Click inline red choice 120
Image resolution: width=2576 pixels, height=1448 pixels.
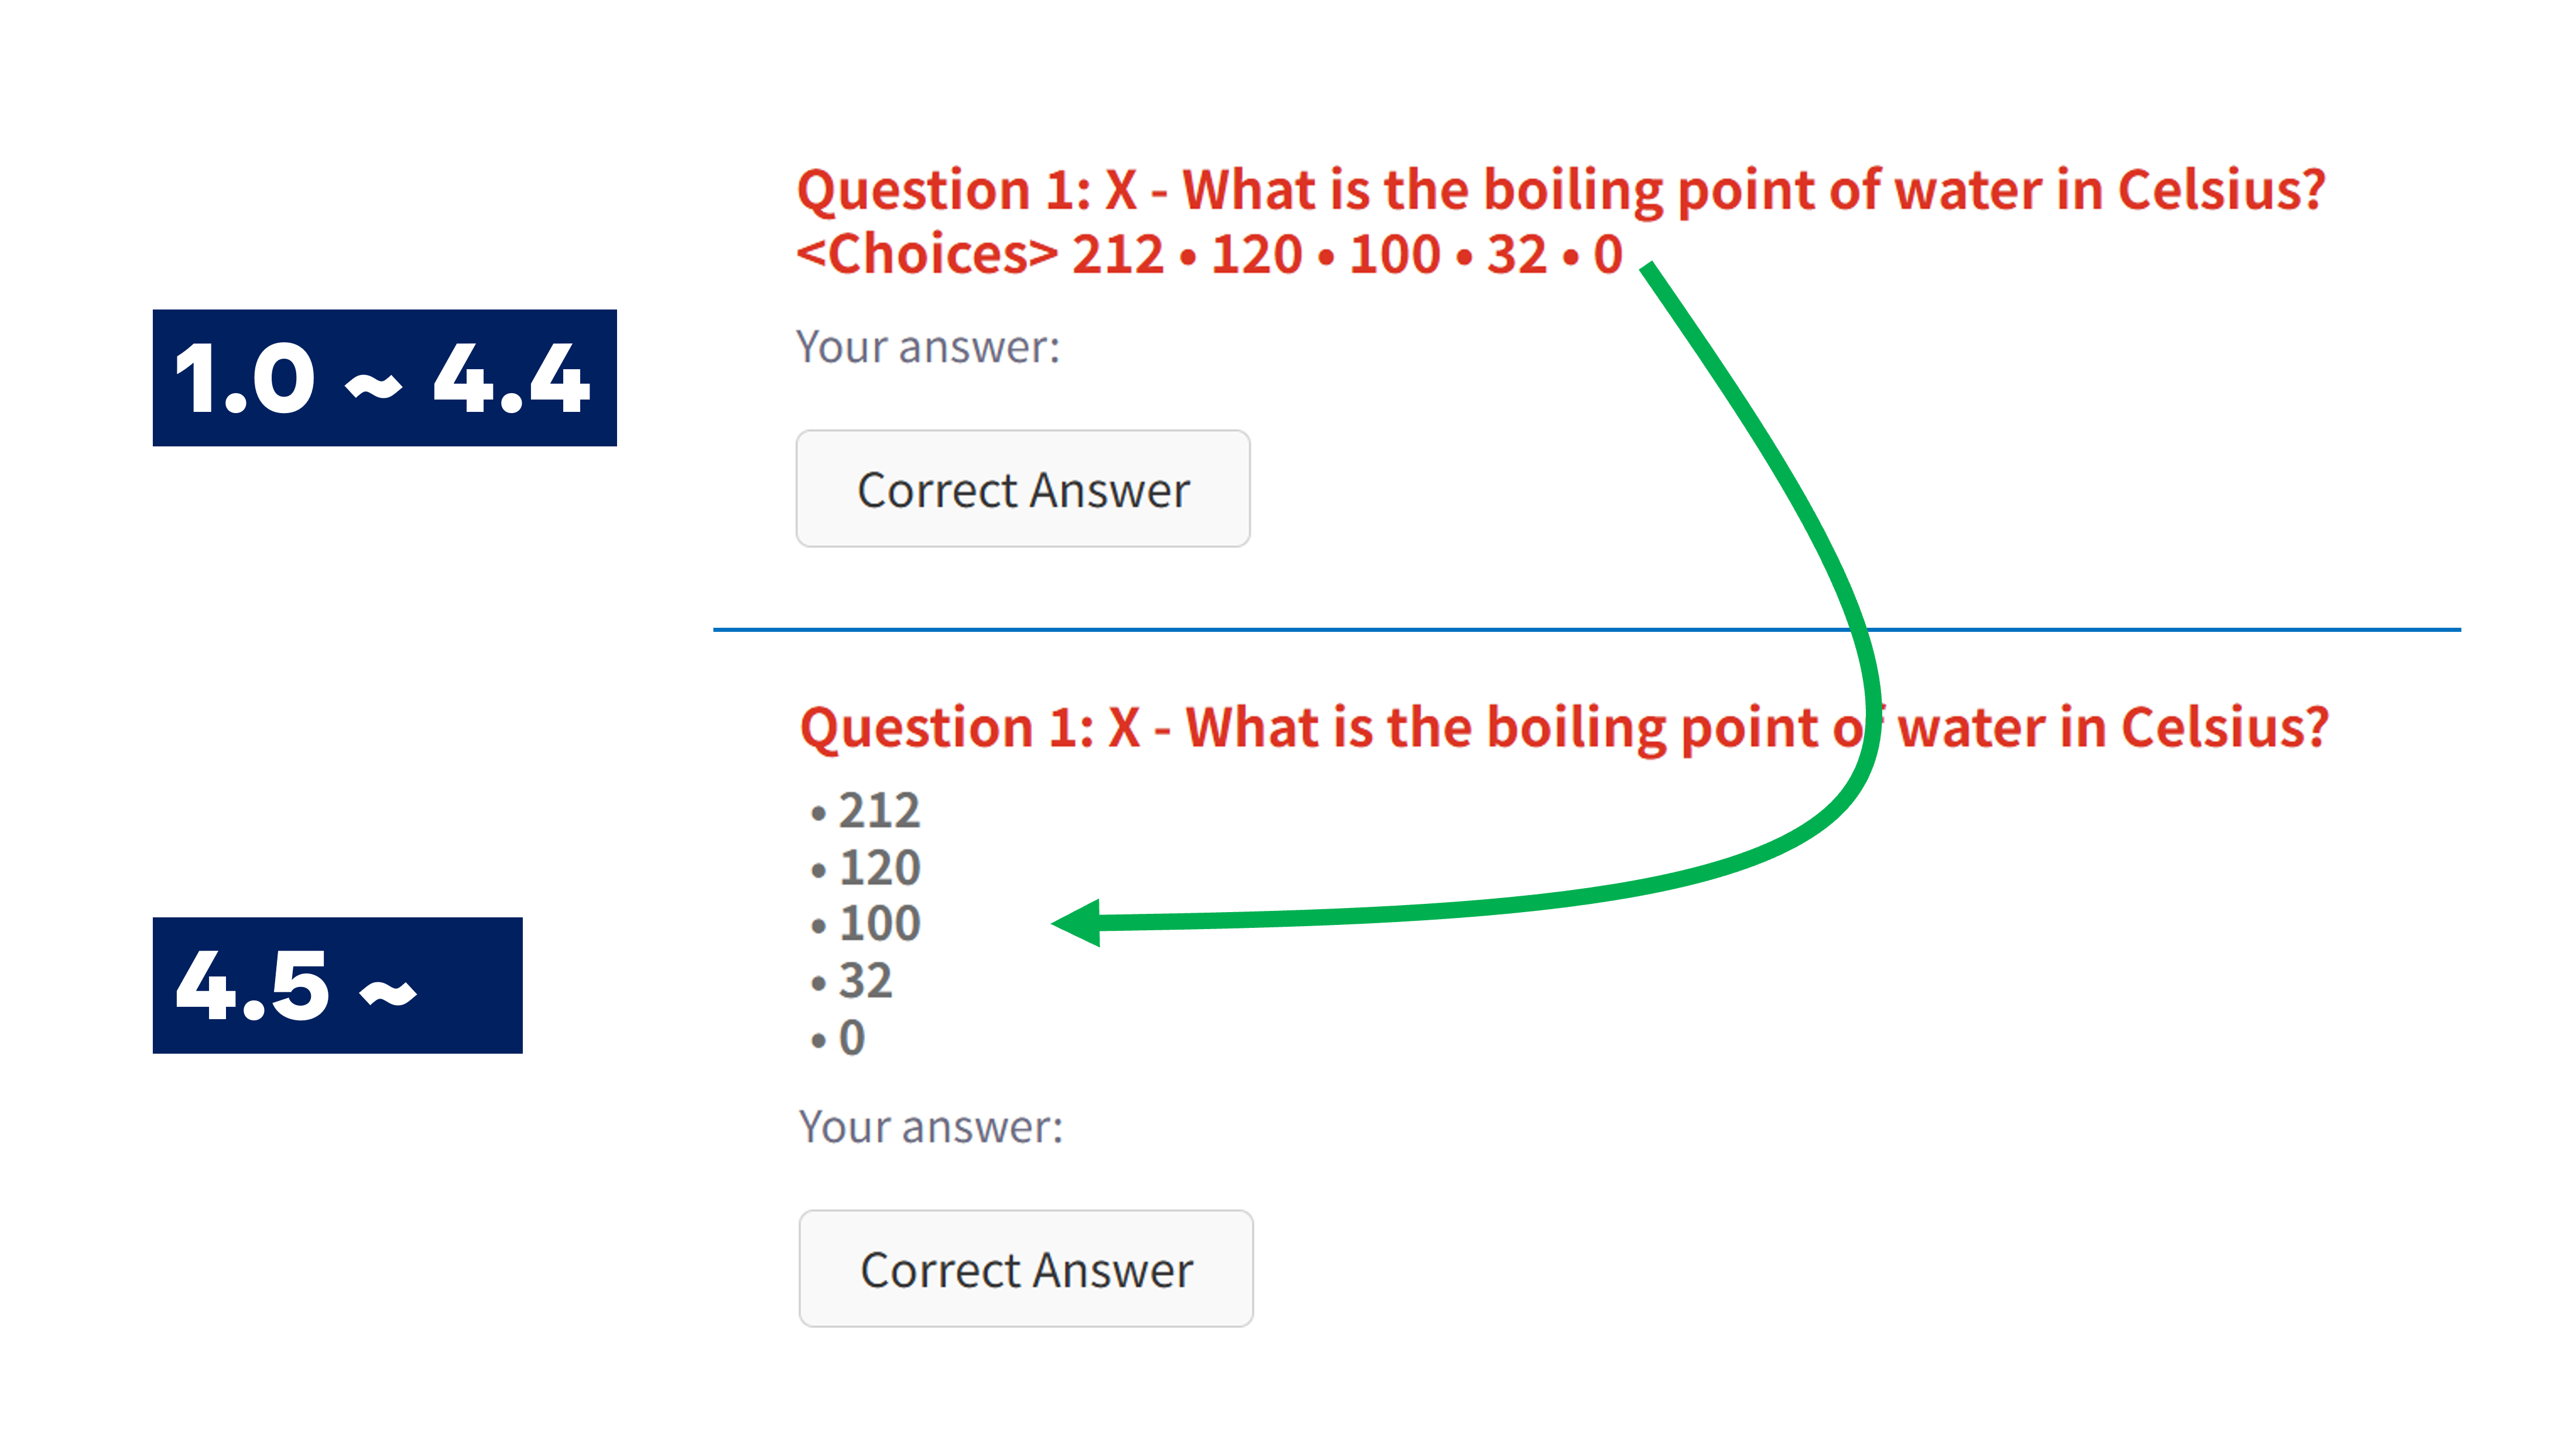click(x=1256, y=255)
